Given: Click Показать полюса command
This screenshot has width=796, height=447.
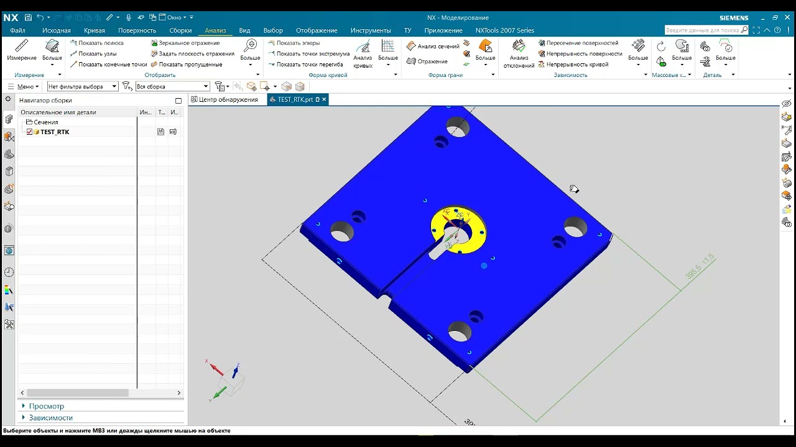Looking at the screenshot, I should (x=96, y=43).
